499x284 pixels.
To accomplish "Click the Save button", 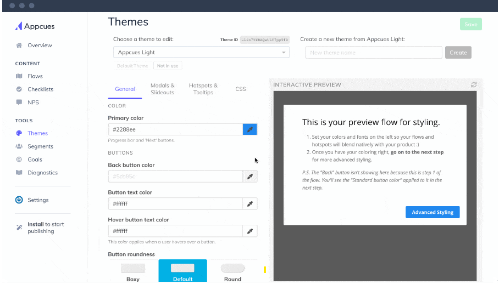I will [470, 24].
